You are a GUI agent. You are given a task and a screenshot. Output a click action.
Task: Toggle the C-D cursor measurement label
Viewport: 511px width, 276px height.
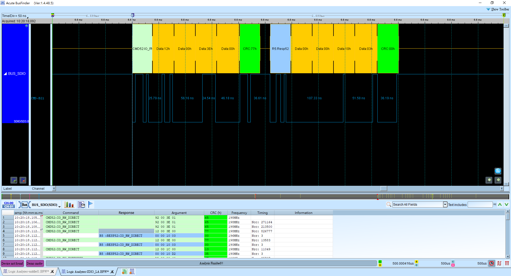coord(453,263)
